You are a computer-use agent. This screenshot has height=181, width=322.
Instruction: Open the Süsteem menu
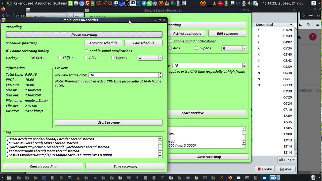pos(60,3)
